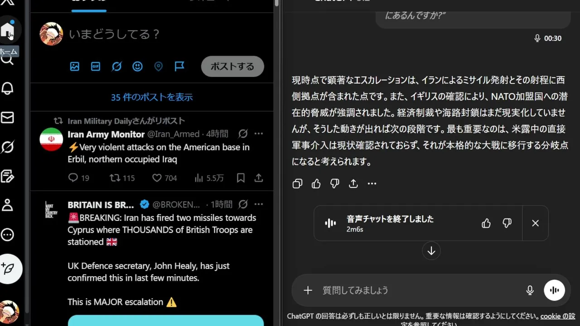Jump to bottom with down arrow button
Viewport: 580px width, 326px height.
click(431, 251)
